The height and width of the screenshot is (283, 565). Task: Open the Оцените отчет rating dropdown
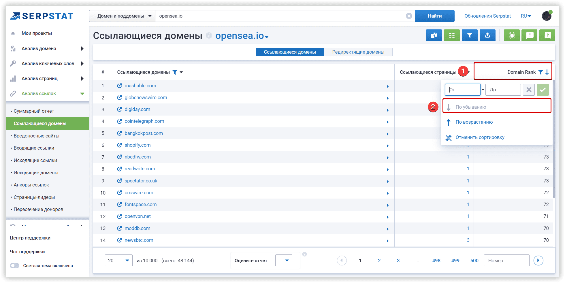pyautogui.click(x=284, y=261)
